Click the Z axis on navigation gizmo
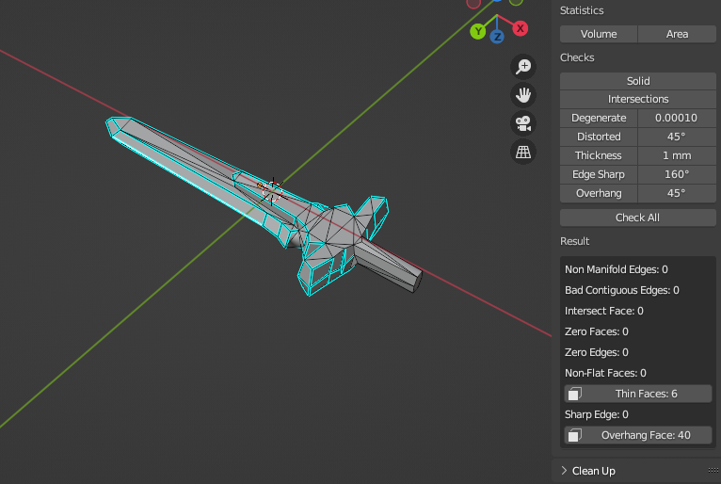 click(497, 37)
